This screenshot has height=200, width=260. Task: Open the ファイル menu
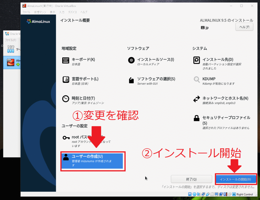tap(26, 12)
